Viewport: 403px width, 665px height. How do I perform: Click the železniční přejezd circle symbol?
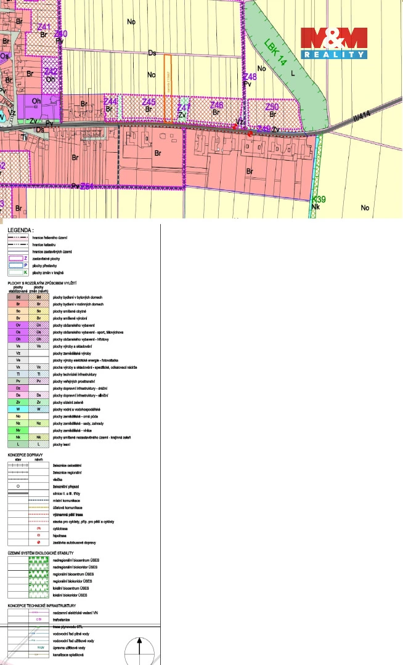18,486
